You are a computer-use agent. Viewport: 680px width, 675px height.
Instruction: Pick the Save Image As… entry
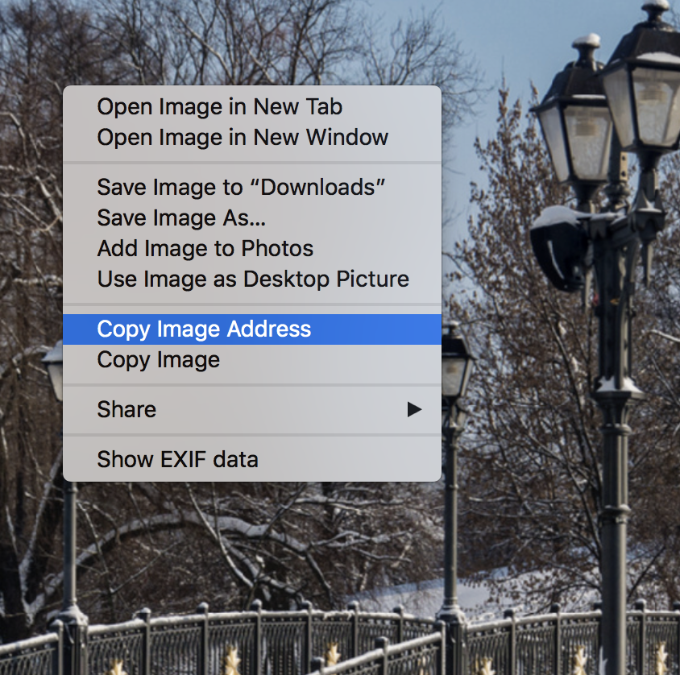tap(252, 217)
